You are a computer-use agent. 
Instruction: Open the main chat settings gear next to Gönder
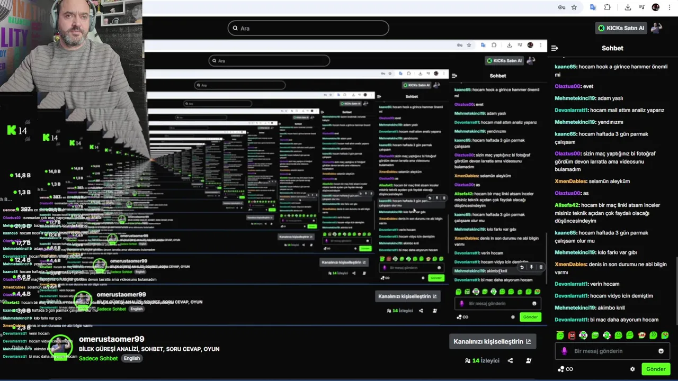pos(632,369)
